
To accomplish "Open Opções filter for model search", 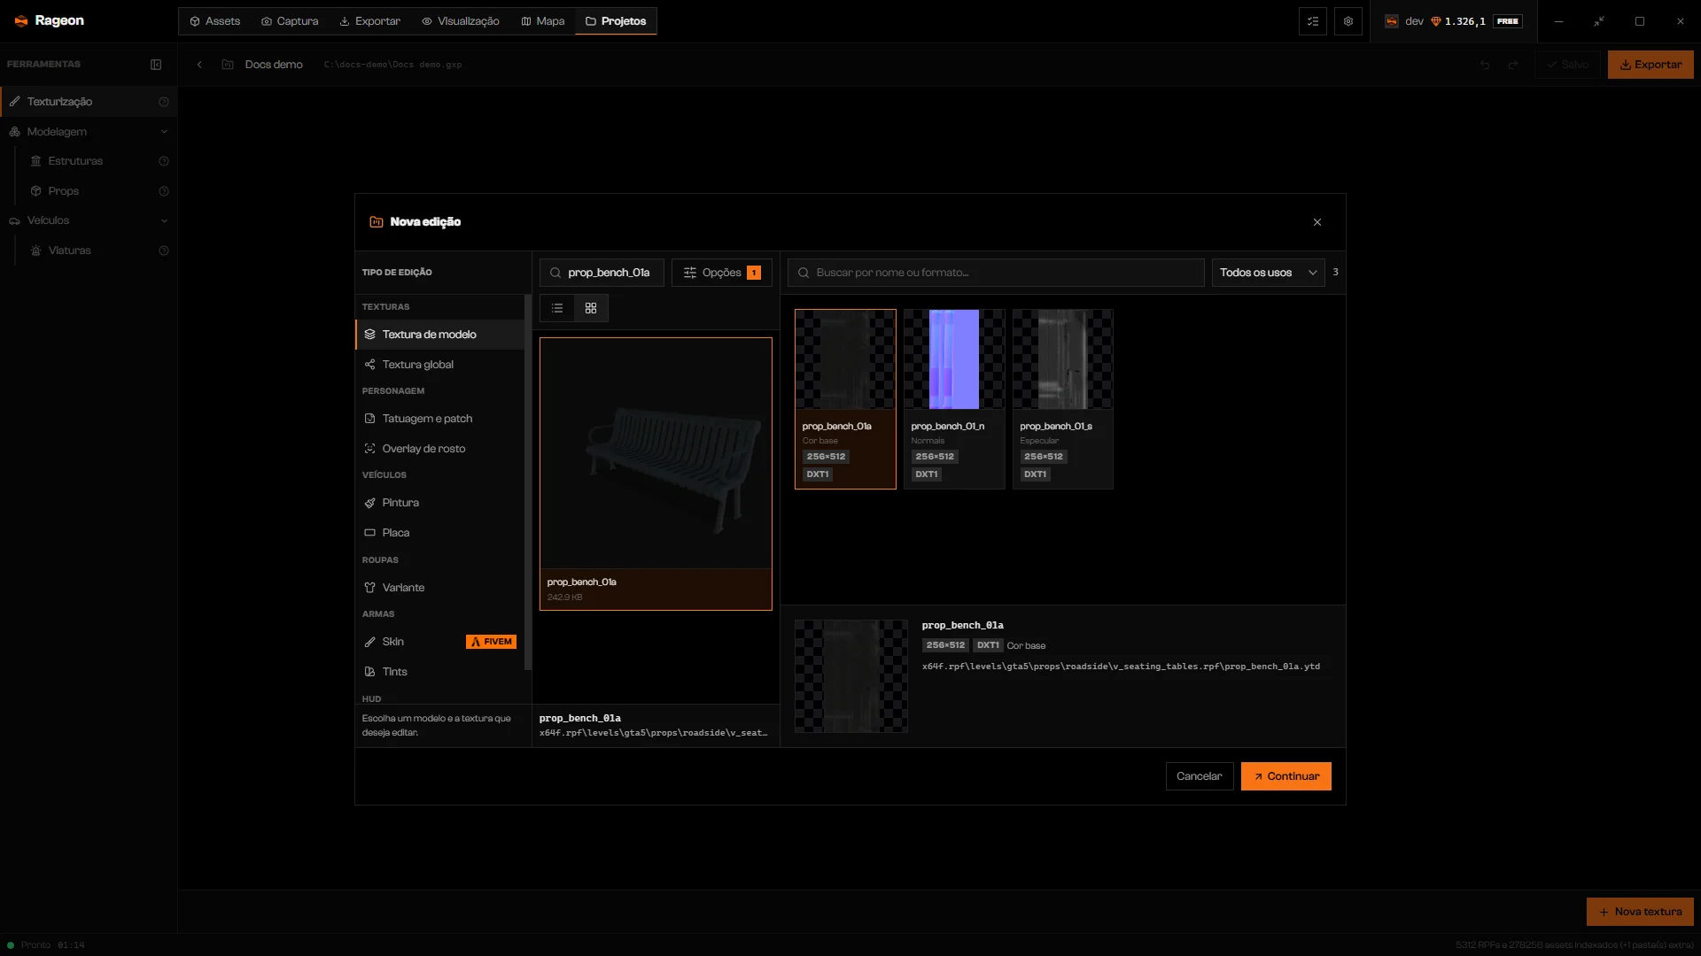I will coord(722,273).
